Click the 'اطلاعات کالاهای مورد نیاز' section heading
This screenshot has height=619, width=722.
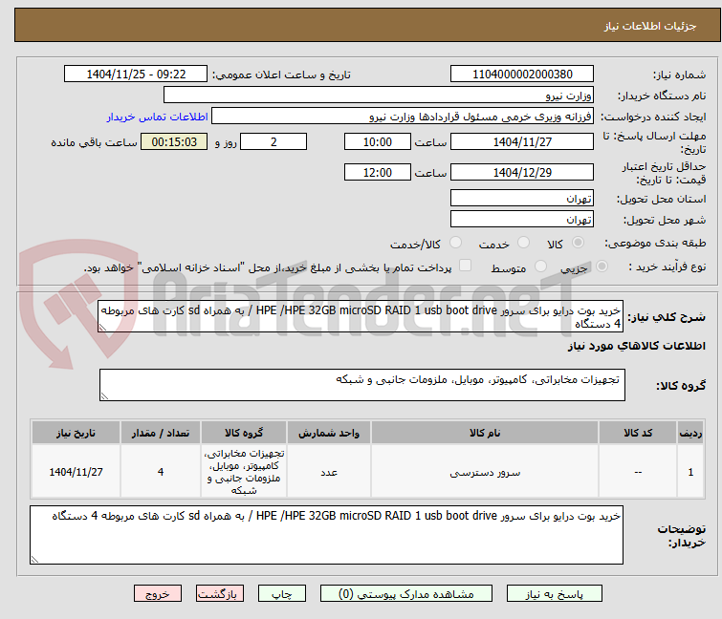click(x=636, y=346)
